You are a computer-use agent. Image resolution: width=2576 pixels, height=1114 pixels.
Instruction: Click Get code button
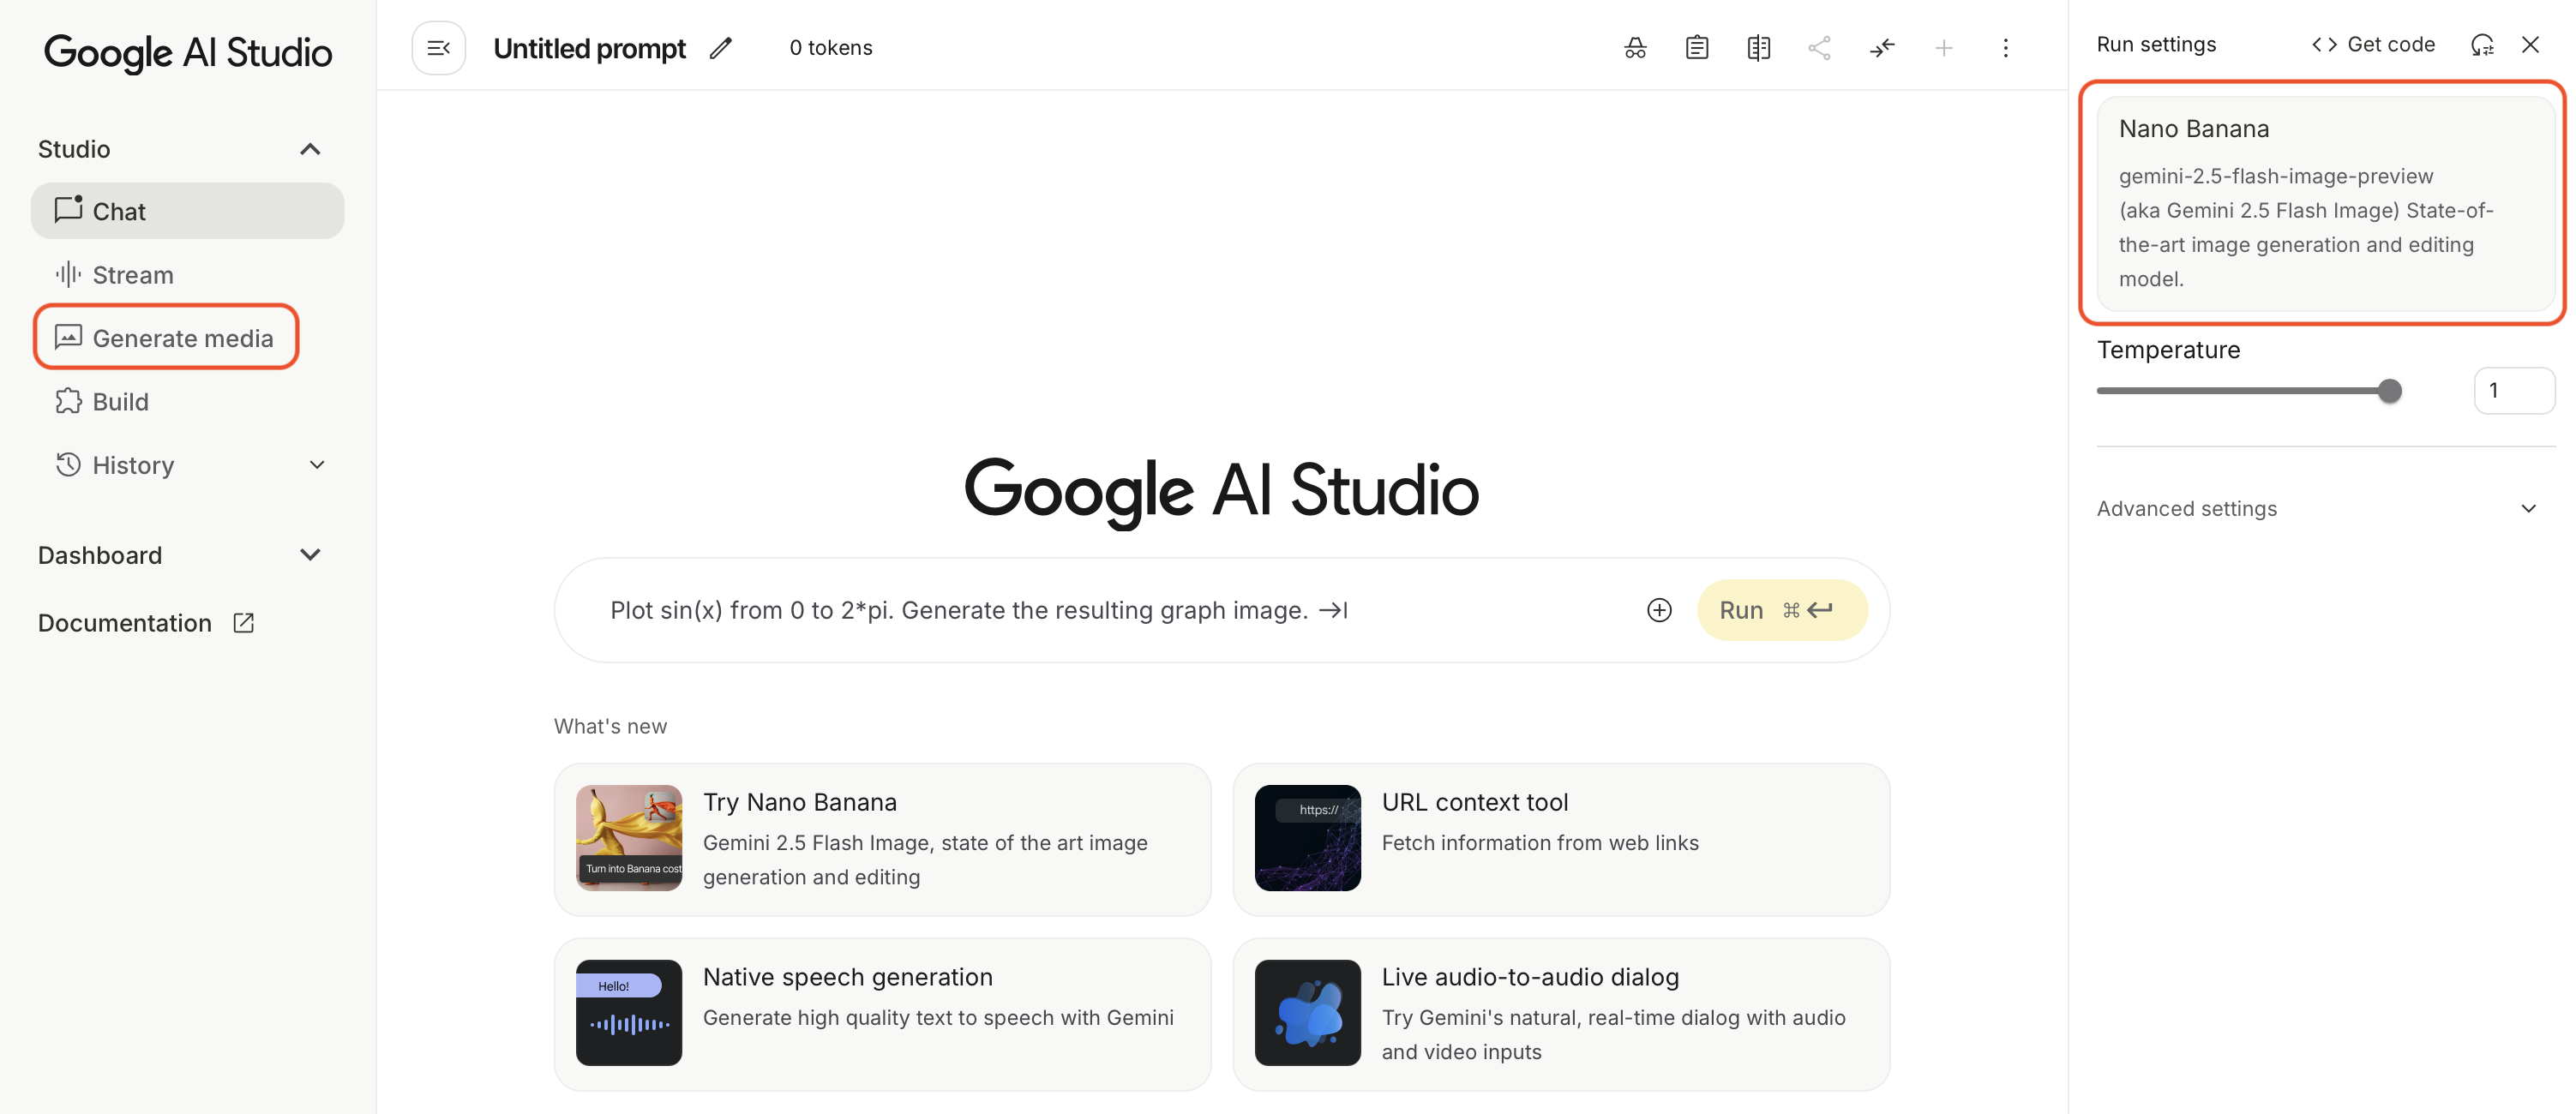click(2373, 45)
